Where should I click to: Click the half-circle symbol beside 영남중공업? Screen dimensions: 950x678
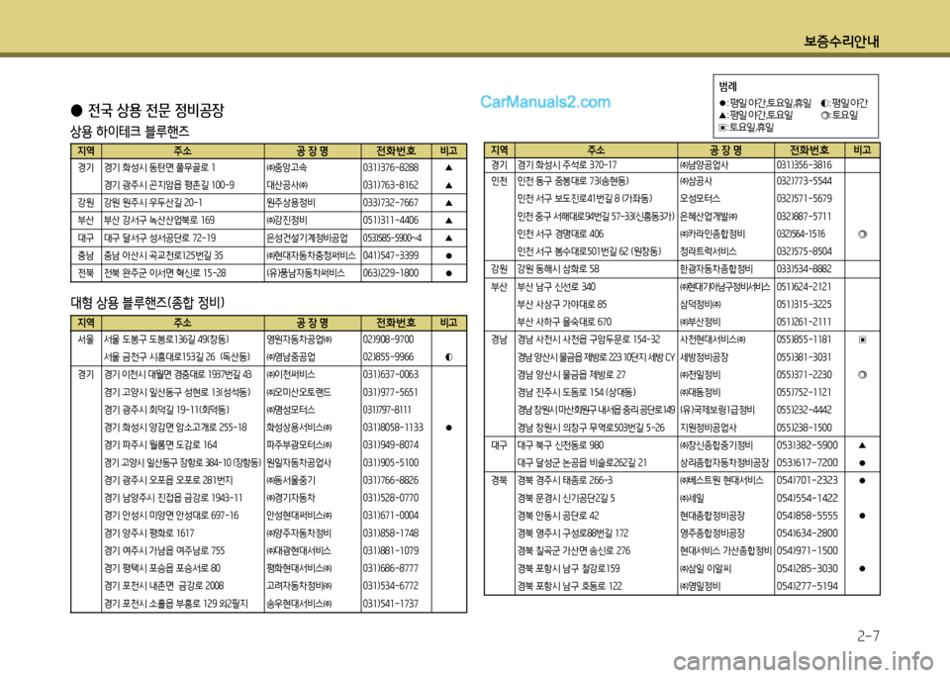pos(449,356)
